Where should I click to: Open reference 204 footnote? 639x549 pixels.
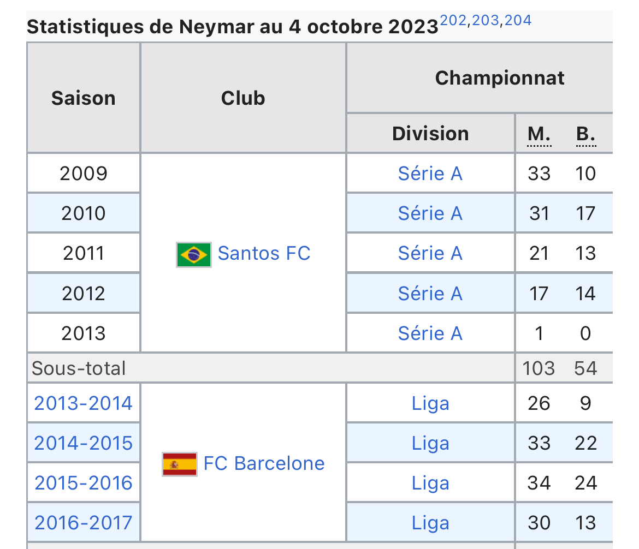point(518,20)
